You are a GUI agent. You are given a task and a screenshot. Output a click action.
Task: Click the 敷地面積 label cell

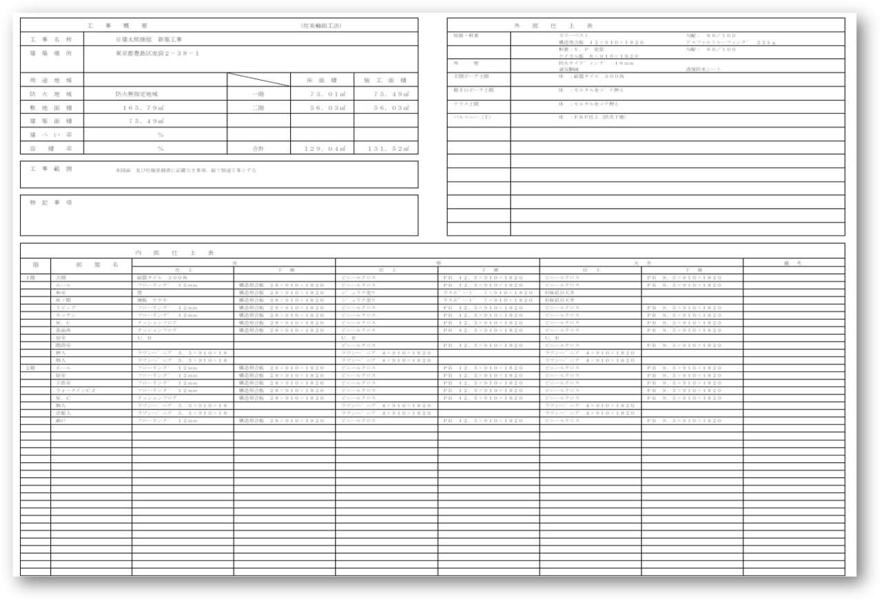click(52, 107)
